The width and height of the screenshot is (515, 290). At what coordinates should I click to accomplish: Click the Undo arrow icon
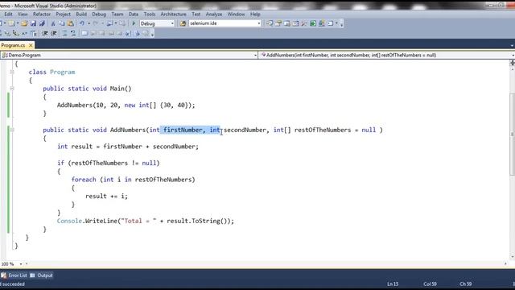click(x=82, y=23)
